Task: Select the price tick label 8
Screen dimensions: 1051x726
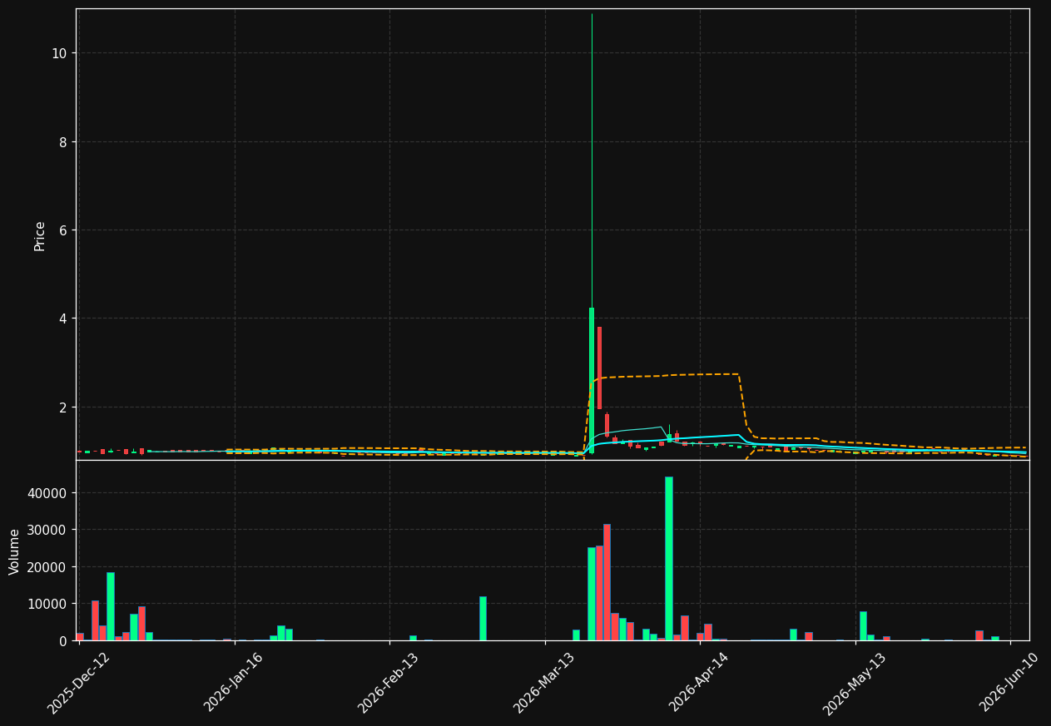Action: (x=63, y=142)
